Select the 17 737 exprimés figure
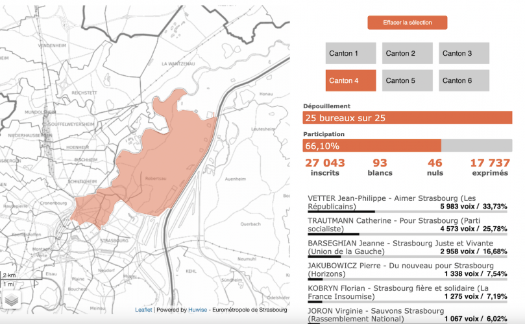 pyautogui.click(x=490, y=167)
